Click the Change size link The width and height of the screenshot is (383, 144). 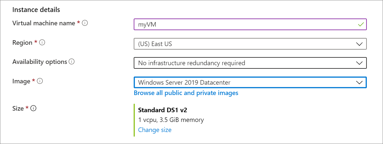click(x=155, y=130)
